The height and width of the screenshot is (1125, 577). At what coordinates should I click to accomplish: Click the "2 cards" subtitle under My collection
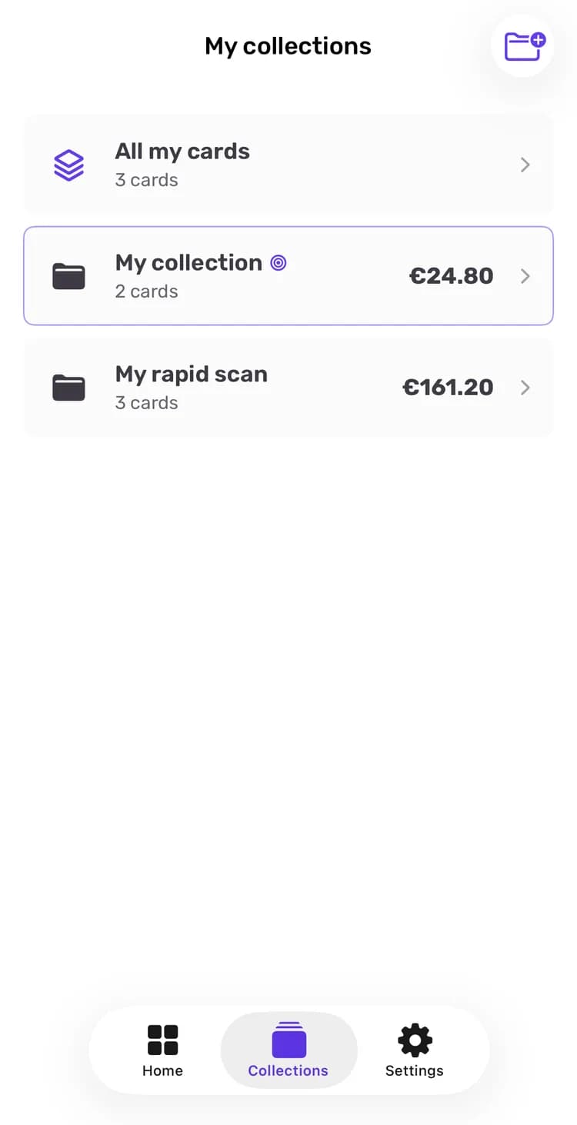pos(146,291)
